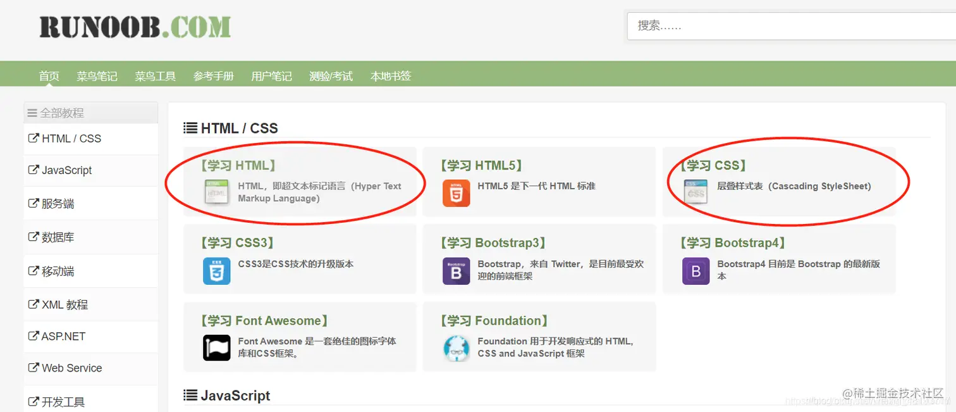This screenshot has height=412, width=956.
Task: Click the Foundation yeti icon
Action: [456, 348]
